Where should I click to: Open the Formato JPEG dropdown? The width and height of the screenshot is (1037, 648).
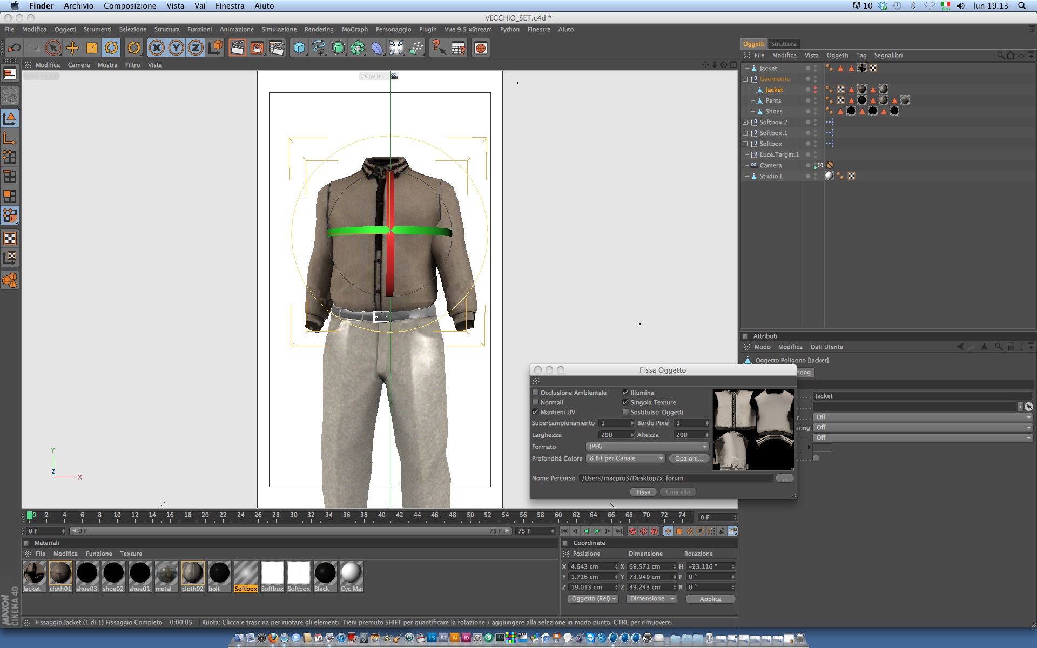tap(647, 447)
